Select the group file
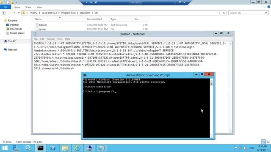 [42, 29]
